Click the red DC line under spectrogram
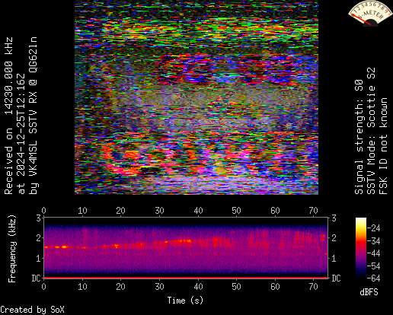 (186, 278)
